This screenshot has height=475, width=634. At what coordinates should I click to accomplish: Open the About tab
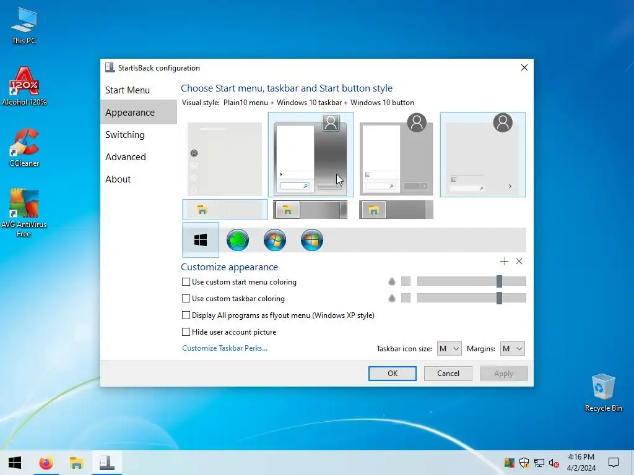click(x=139, y=179)
